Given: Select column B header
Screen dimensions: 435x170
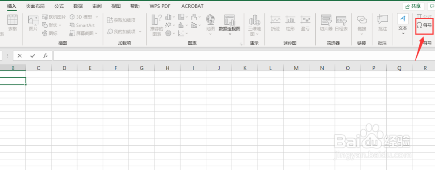Looking at the screenshot, I should tap(13, 68).
